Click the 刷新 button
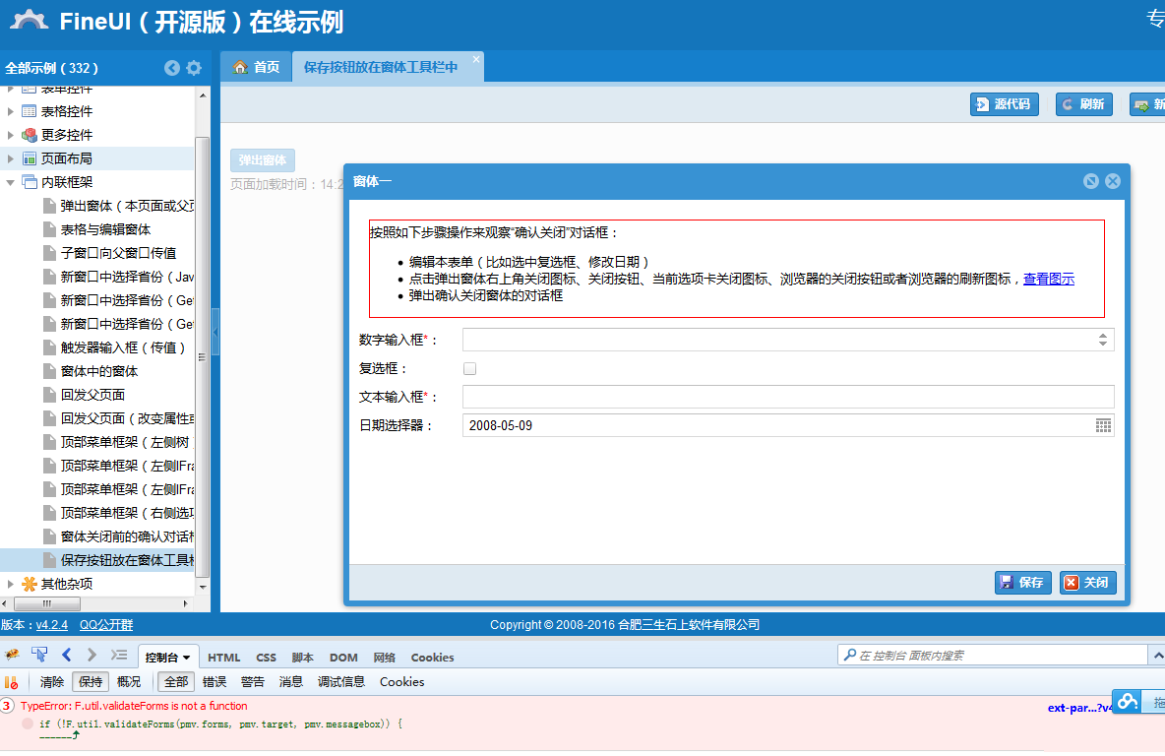The image size is (1165, 756). pos(1083,104)
